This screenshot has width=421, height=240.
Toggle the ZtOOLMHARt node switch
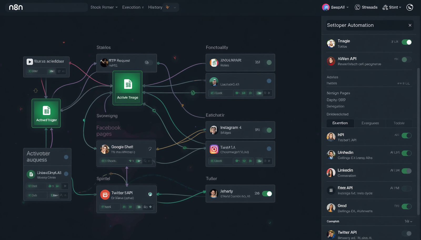coord(269,62)
